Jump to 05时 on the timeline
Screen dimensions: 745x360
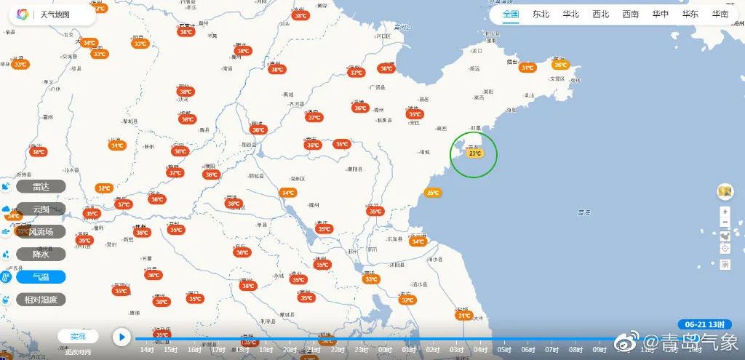coord(504,350)
